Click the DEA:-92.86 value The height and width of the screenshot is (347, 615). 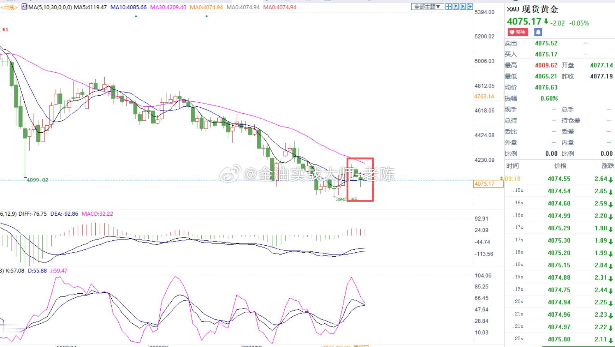[x=64, y=214]
